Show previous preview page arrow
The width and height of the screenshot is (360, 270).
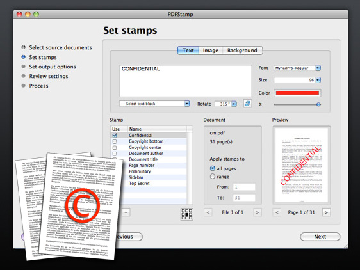277,212
